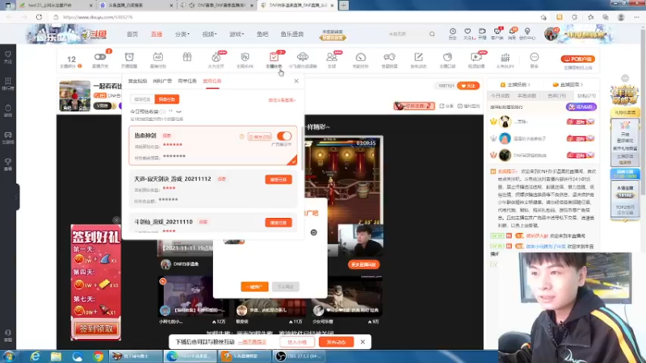Click the game controller icon in streamer toolbar
The height and width of the screenshot is (363, 646).
click(x=389, y=56)
